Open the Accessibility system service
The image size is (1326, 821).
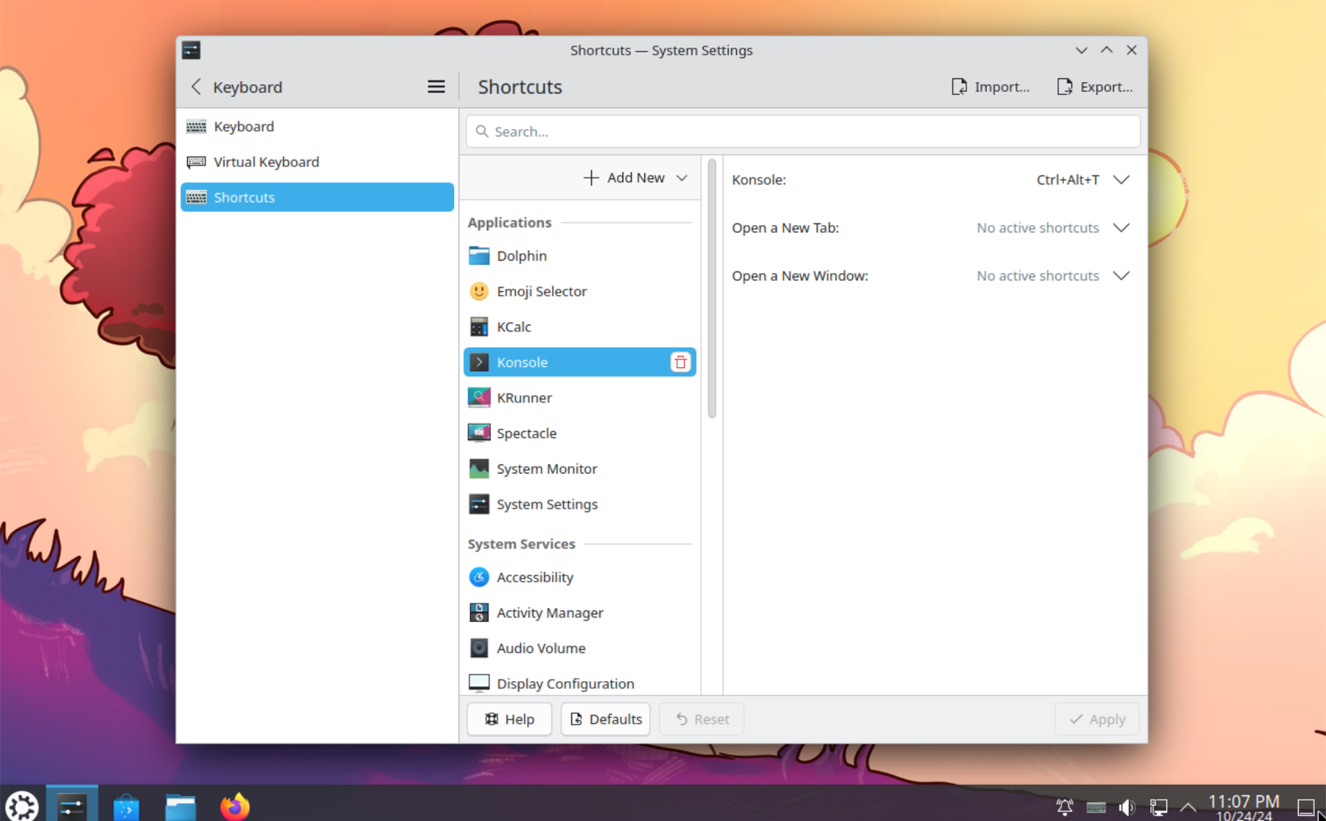534,577
